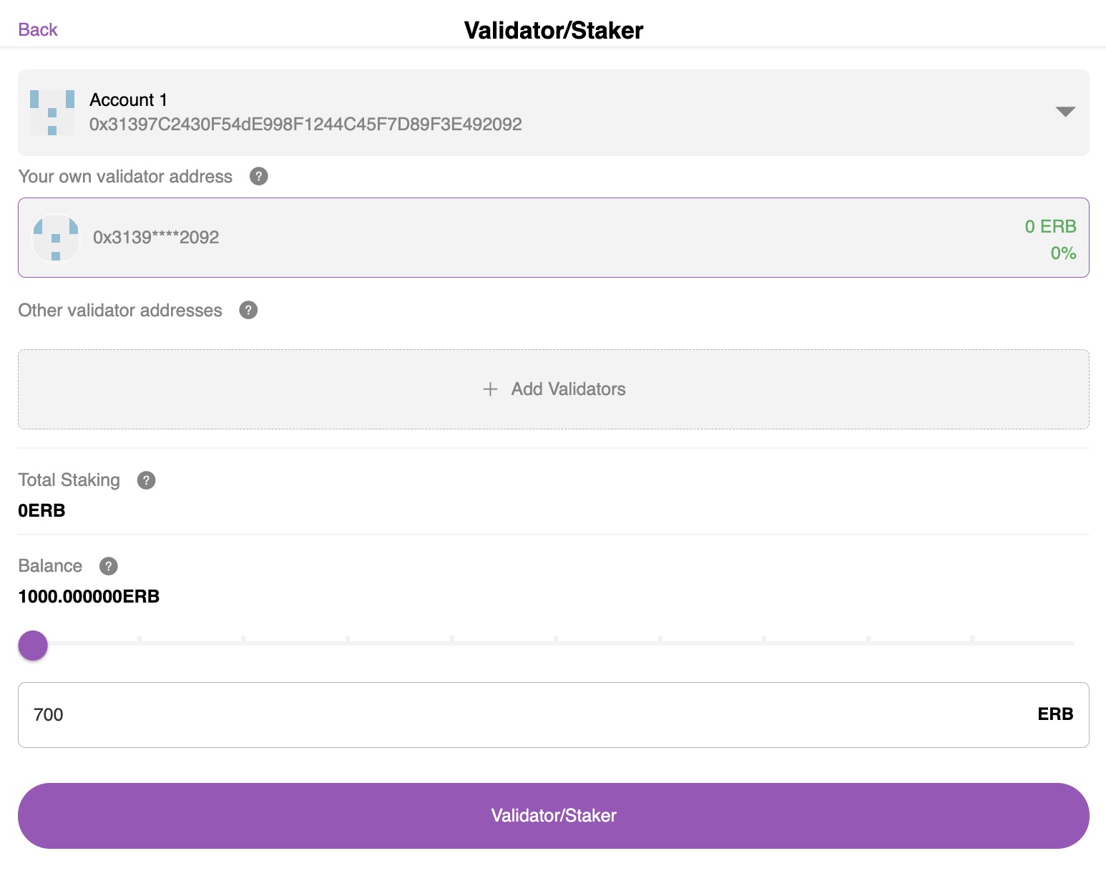1106x886 pixels.
Task: Expand the Account 1 dropdown arrow
Action: [1065, 112]
